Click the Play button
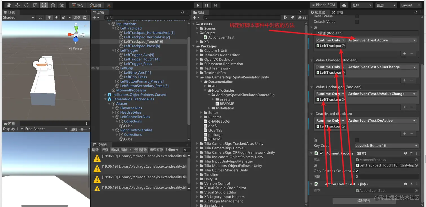Viewport: 426px width, 207px height. point(198,5)
